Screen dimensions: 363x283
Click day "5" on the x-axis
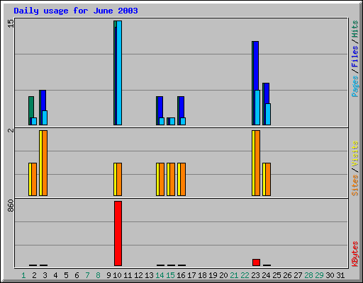pyautogui.click(x=66, y=275)
